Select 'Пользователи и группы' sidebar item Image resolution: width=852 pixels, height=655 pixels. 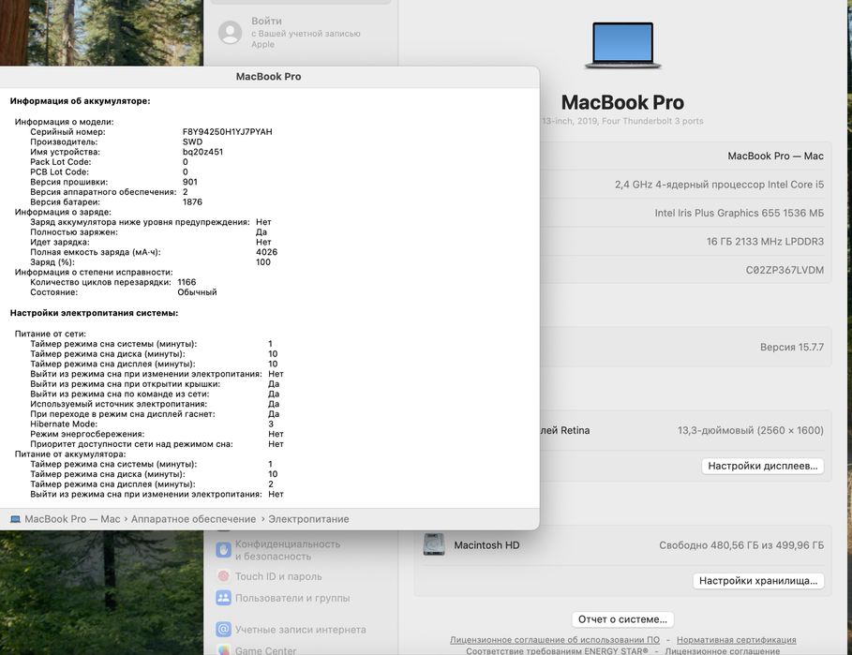[x=292, y=598]
